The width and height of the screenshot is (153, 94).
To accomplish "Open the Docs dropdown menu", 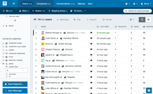I will pyautogui.click(x=146, y=4).
